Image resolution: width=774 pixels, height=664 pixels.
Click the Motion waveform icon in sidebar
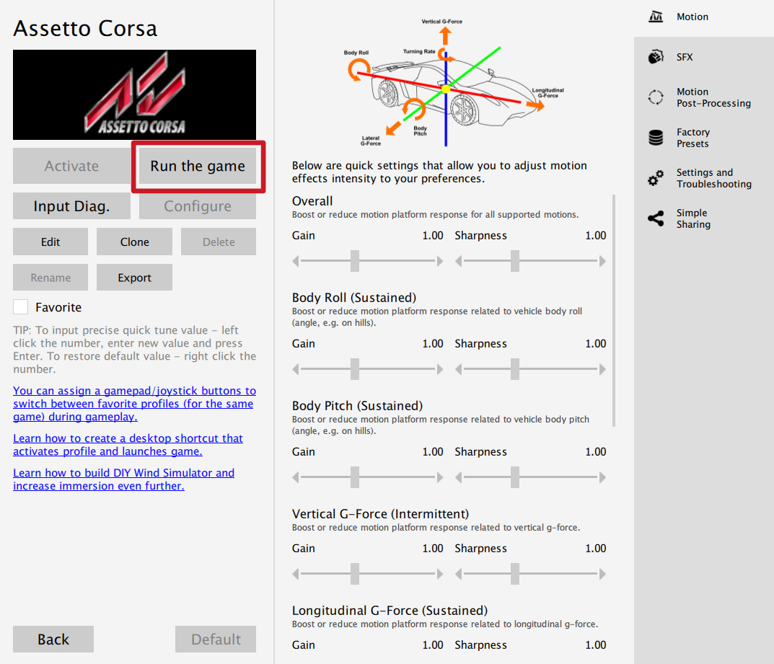click(656, 17)
